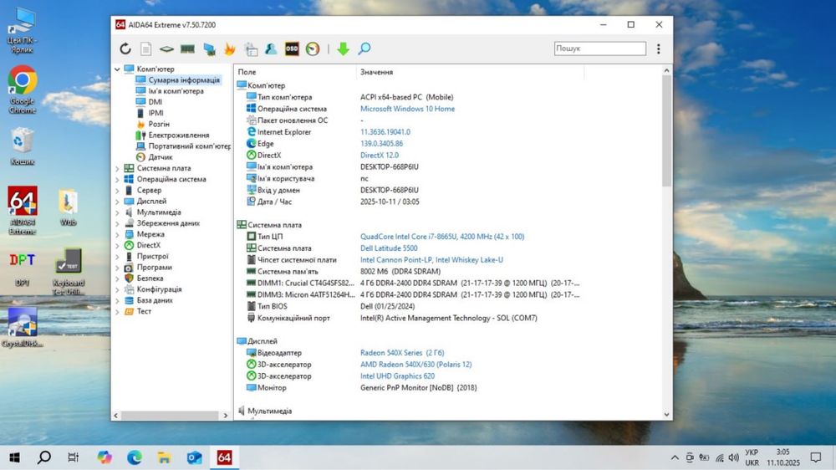836x470 pixels.
Task: Open the Dell Latitude 5500 link
Action: pyautogui.click(x=389, y=248)
